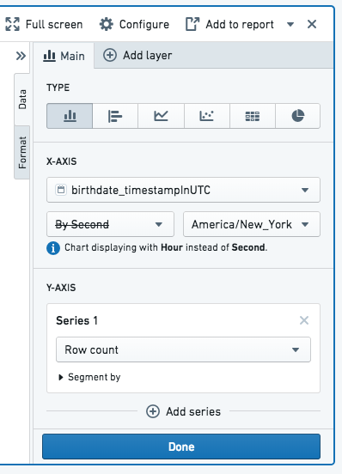Open Configure settings
Viewport: 342px width, 474px height.
coord(134,25)
